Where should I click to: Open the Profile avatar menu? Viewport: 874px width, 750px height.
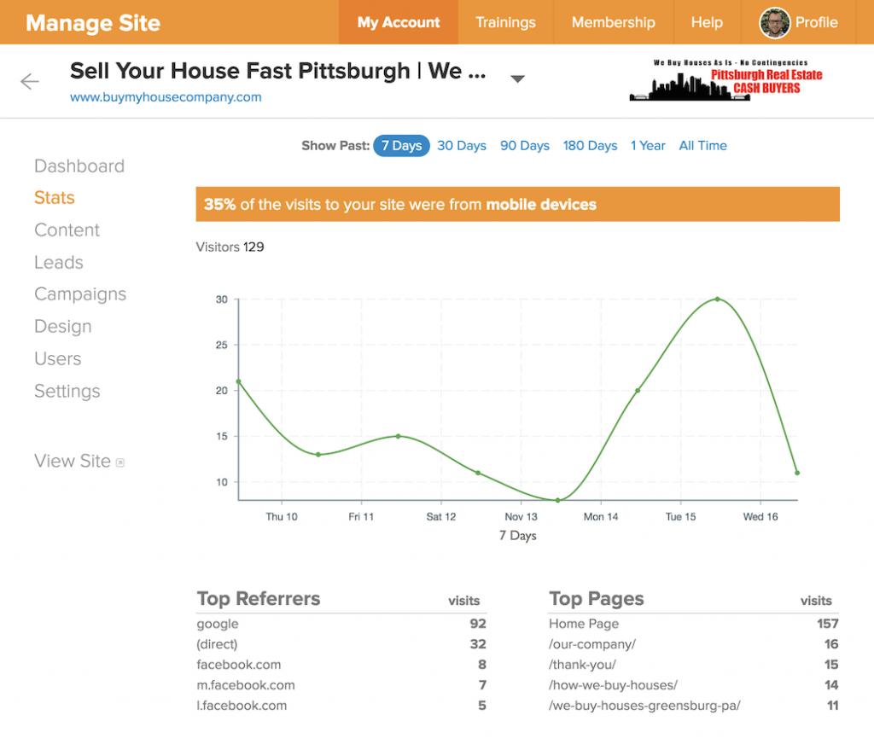click(x=774, y=23)
